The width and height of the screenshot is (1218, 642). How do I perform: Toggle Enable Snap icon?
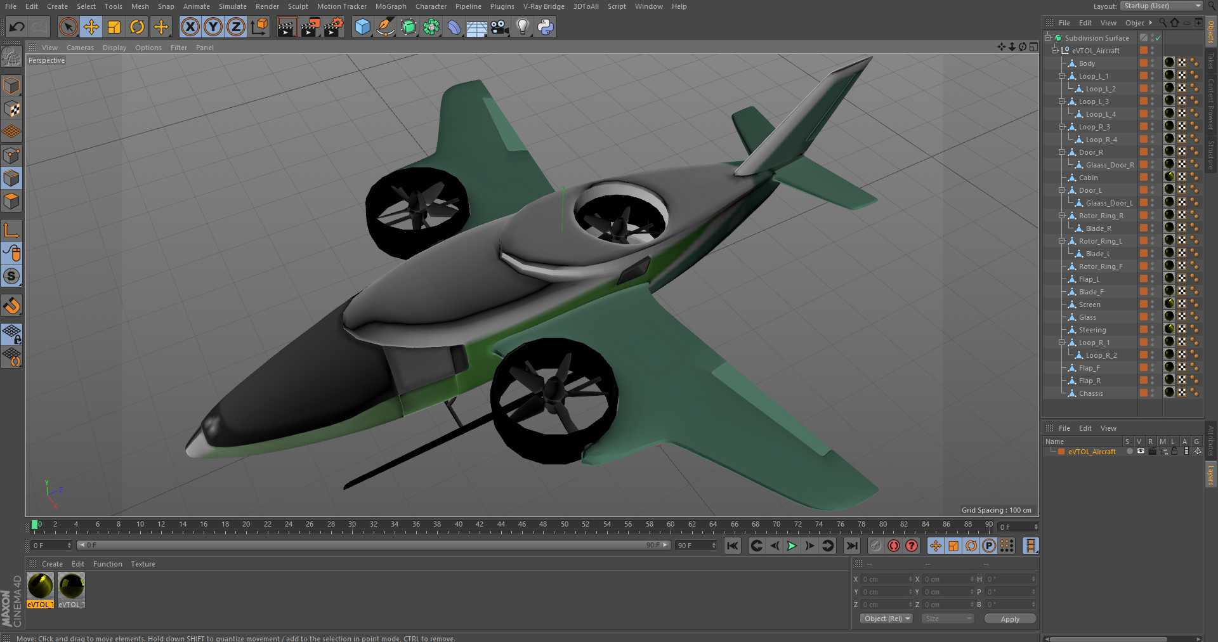(x=11, y=277)
